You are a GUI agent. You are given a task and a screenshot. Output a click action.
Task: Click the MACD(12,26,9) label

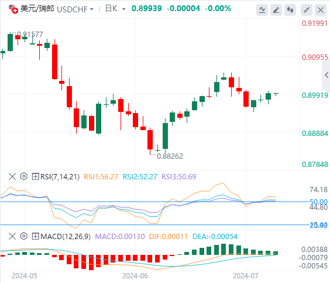[66, 237]
